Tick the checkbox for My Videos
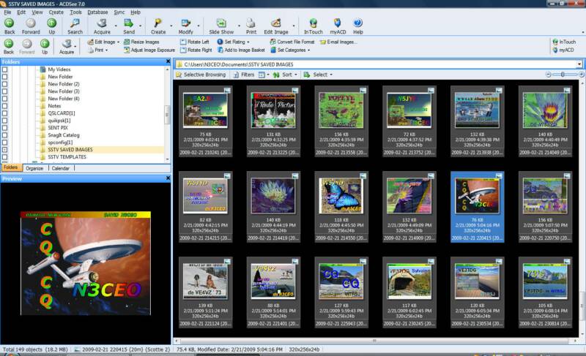Screen dimensions: 586x356 point(5,69)
